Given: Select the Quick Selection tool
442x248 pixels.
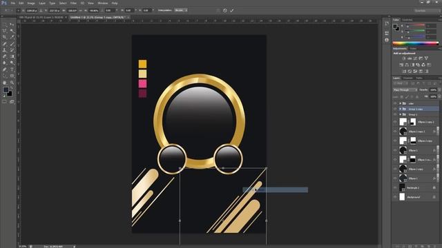Looking at the screenshot, I should tap(12, 31).
